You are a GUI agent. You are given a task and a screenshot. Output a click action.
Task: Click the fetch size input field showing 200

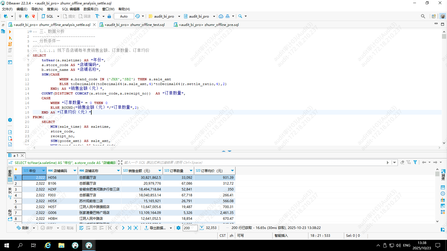coord(190,228)
